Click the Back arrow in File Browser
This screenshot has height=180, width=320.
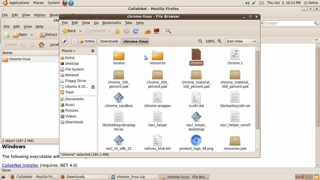pyautogui.click(x=69, y=31)
